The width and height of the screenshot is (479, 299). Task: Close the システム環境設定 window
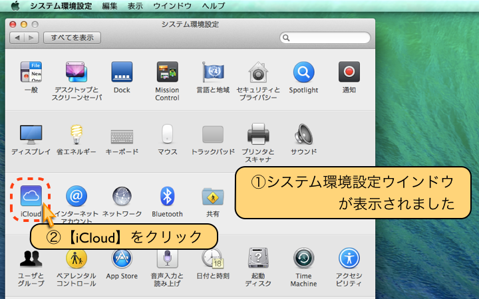[13, 25]
